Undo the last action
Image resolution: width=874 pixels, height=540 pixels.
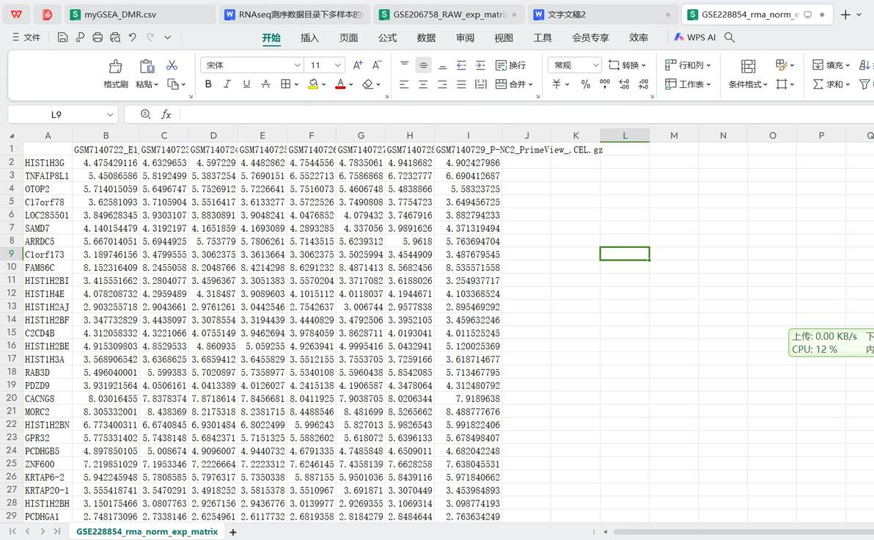pyautogui.click(x=133, y=37)
